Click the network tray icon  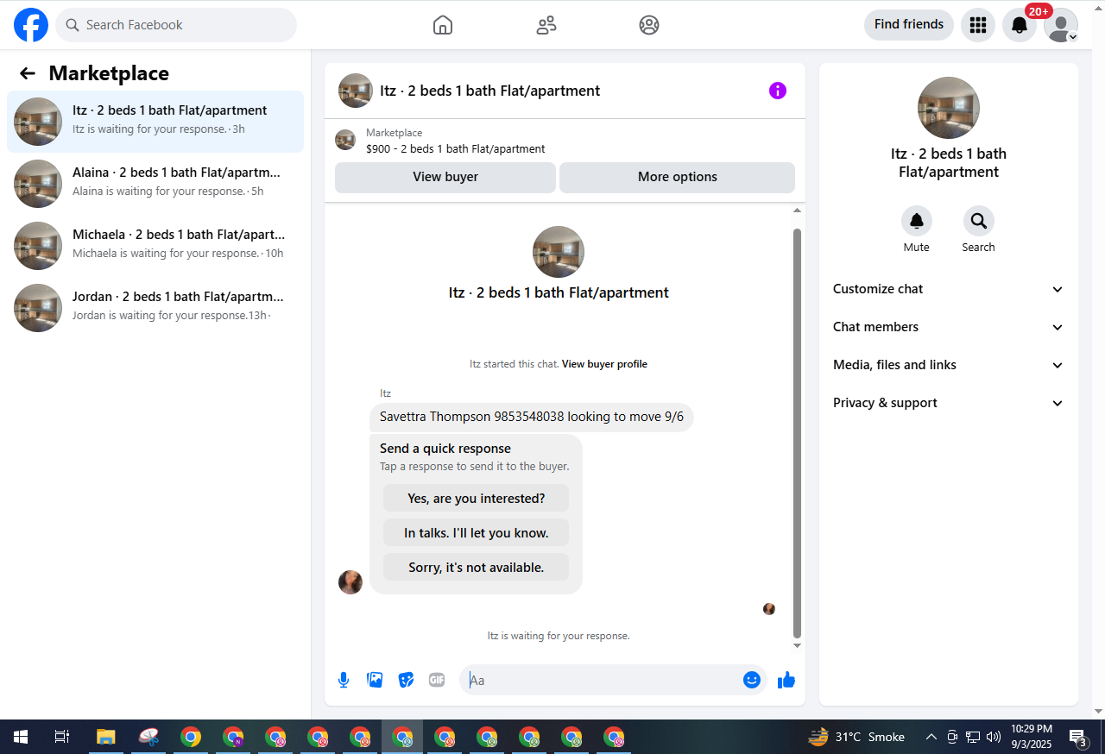click(973, 737)
